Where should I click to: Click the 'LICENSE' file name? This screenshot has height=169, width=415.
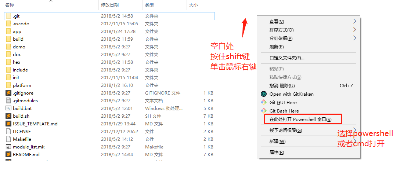pyautogui.click(x=22, y=131)
